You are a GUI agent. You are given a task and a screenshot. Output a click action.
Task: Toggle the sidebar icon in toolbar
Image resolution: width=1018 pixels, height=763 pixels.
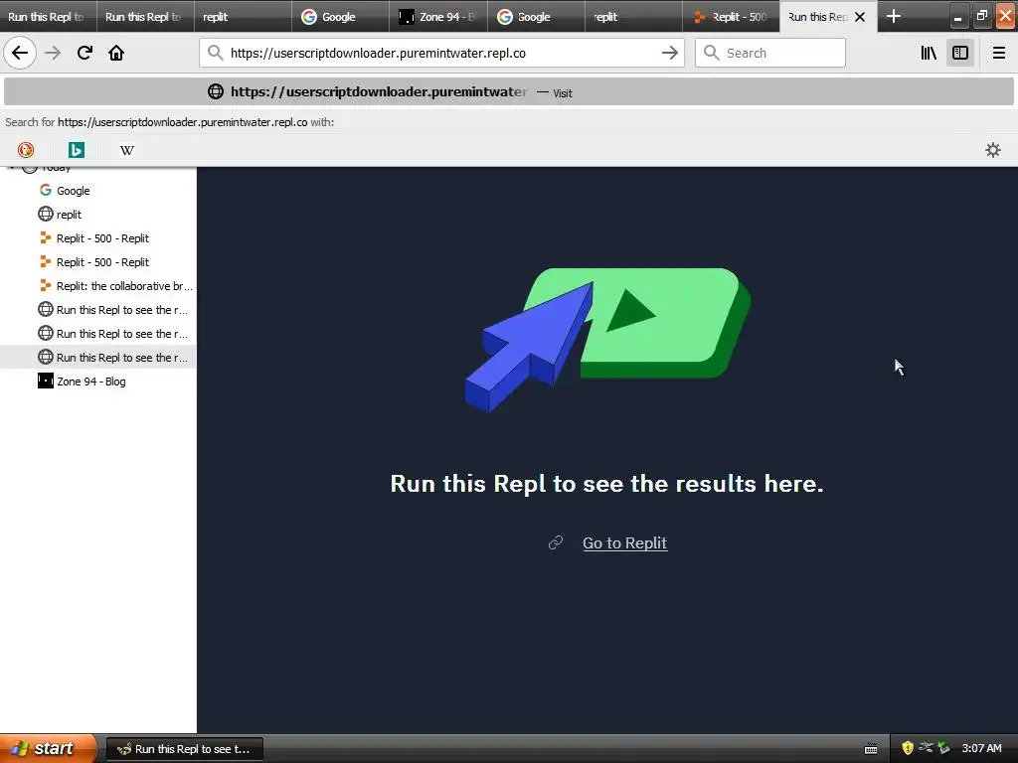point(960,54)
